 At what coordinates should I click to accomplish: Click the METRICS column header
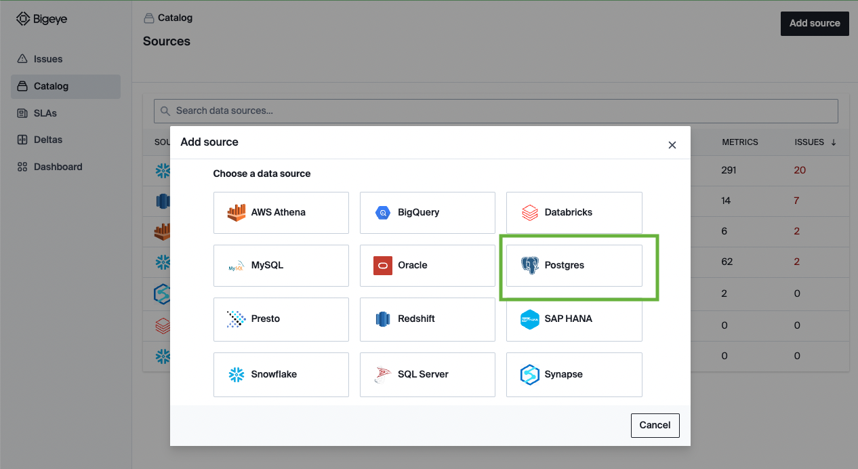pos(740,142)
